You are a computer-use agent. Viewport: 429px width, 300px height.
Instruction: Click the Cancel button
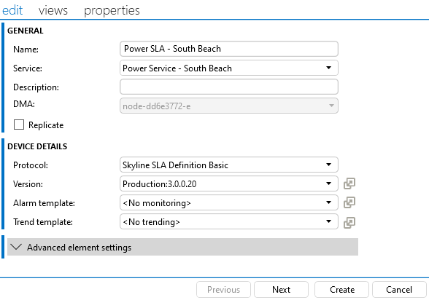tap(399, 290)
